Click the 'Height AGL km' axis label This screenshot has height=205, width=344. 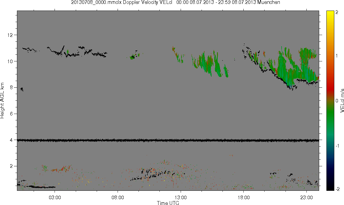click(x=2, y=100)
